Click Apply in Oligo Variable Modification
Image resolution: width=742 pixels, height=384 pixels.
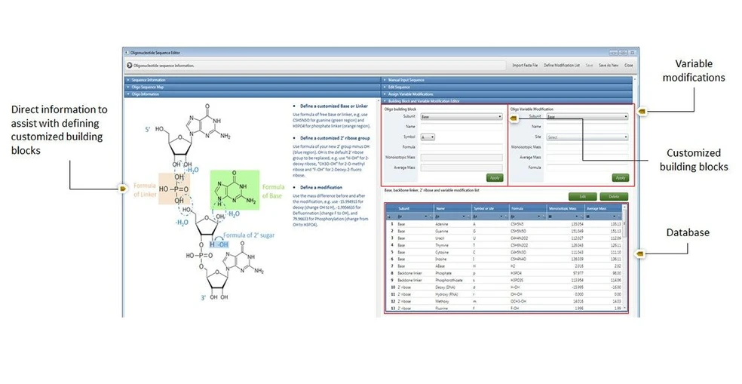click(x=621, y=178)
